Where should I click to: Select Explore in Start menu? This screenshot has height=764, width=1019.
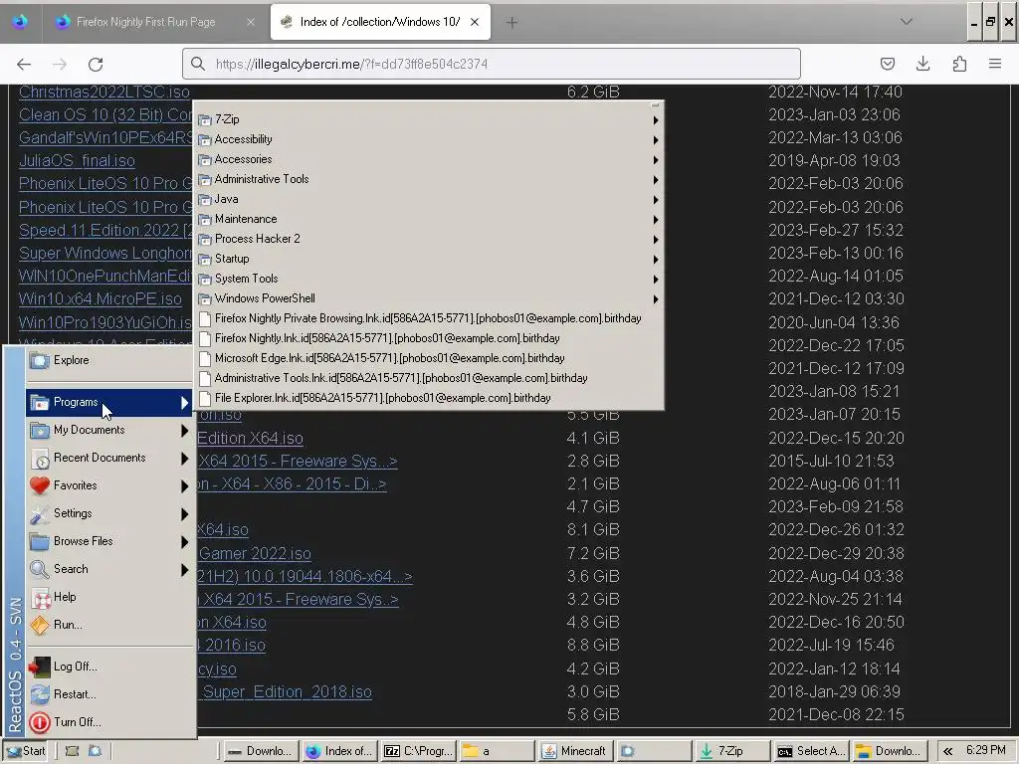(x=109, y=360)
